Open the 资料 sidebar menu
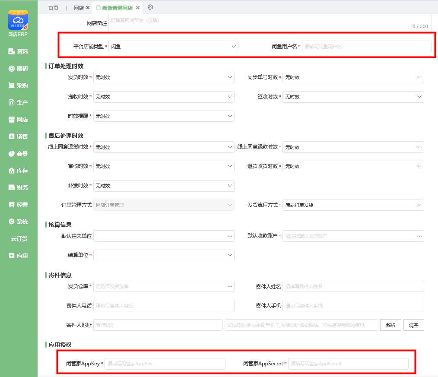Image resolution: width=438 pixels, height=377 pixels. point(19,51)
